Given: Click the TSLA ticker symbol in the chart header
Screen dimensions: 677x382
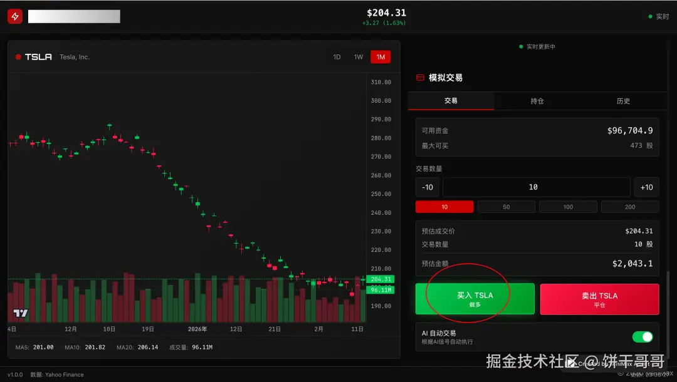Looking at the screenshot, I should tap(38, 57).
